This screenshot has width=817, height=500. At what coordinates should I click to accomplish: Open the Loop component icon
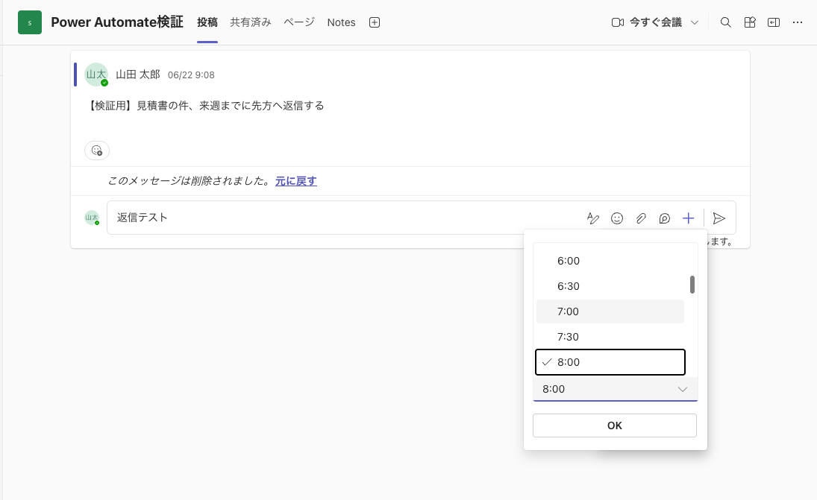tap(664, 218)
